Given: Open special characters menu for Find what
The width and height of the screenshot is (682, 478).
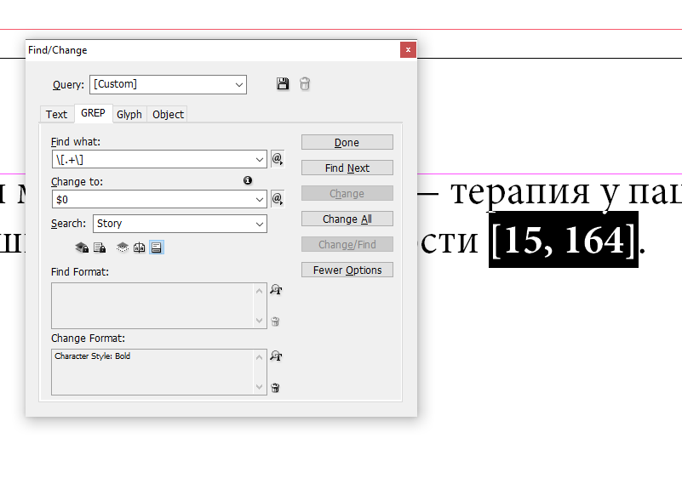Looking at the screenshot, I should pyautogui.click(x=278, y=159).
